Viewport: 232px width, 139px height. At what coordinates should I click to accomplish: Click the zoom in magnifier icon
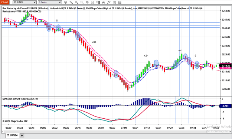(76, 2)
